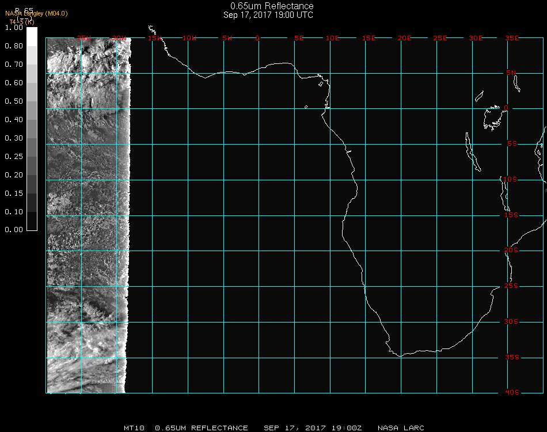
Task: Click the 0.60 color bar value
Action: coord(14,83)
